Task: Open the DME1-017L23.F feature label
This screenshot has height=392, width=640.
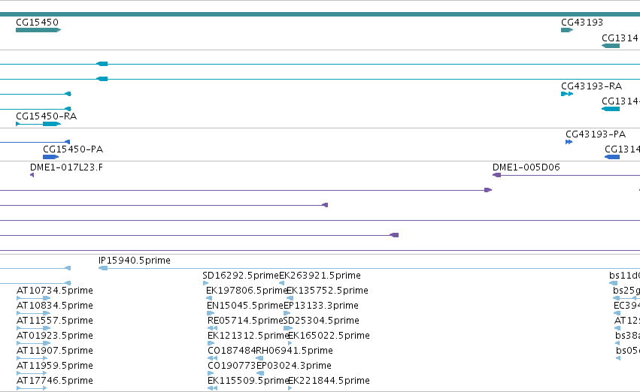Action: (66, 167)
